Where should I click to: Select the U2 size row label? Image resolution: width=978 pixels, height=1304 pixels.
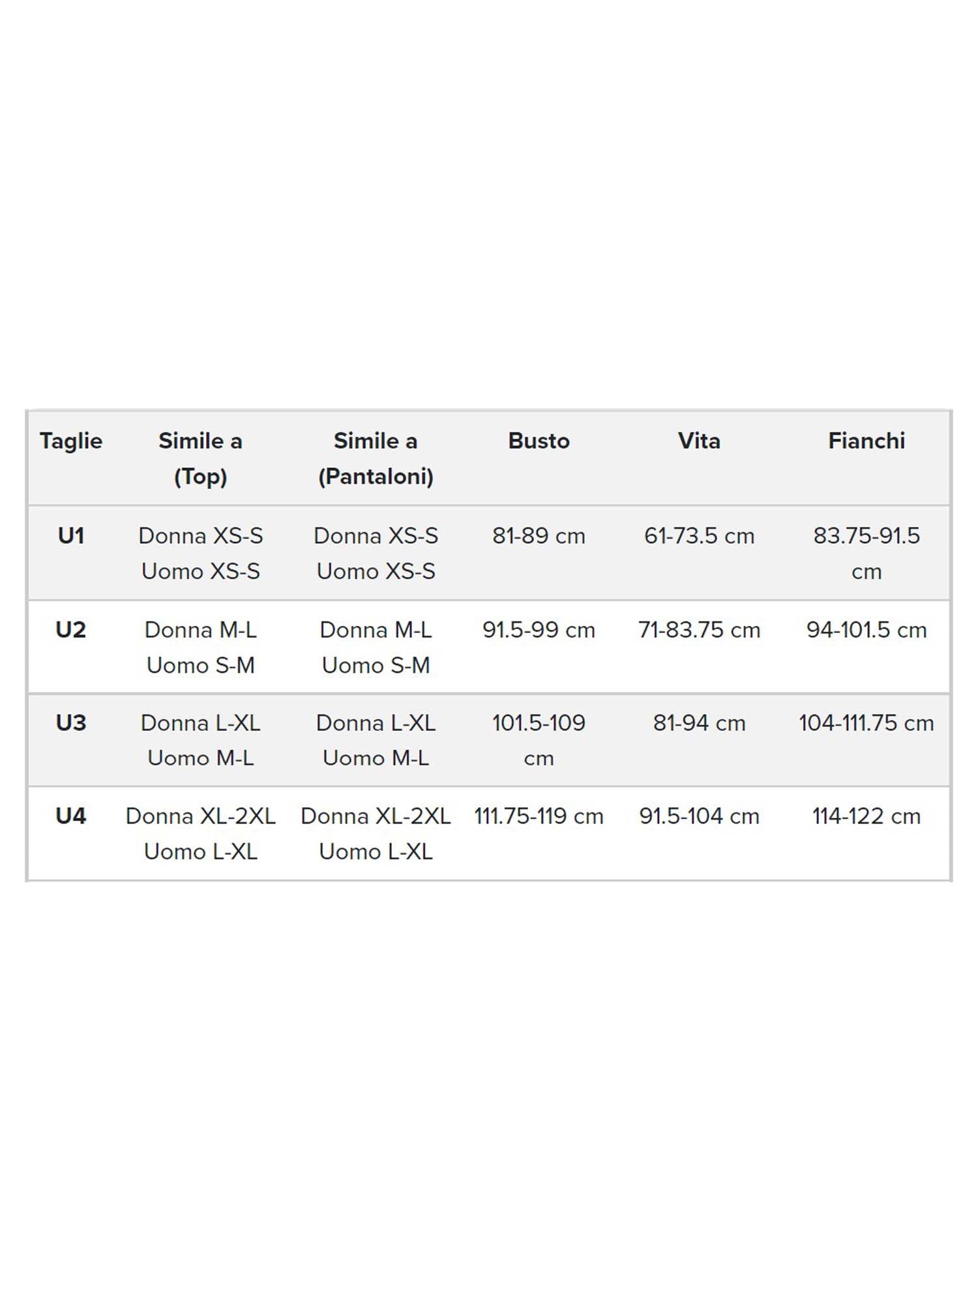coord(71,630)
